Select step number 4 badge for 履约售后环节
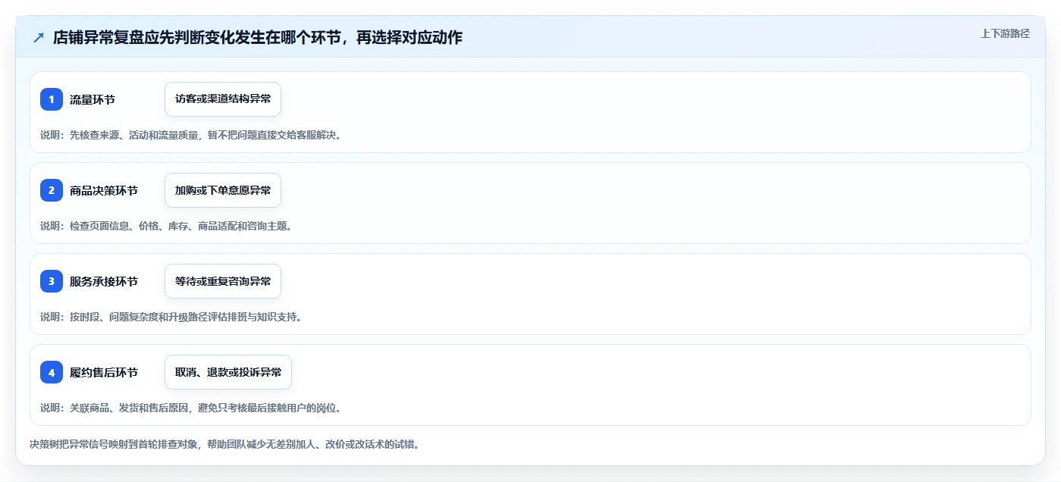The width and height of the screenshot is (1061, 482). (52, 372)
